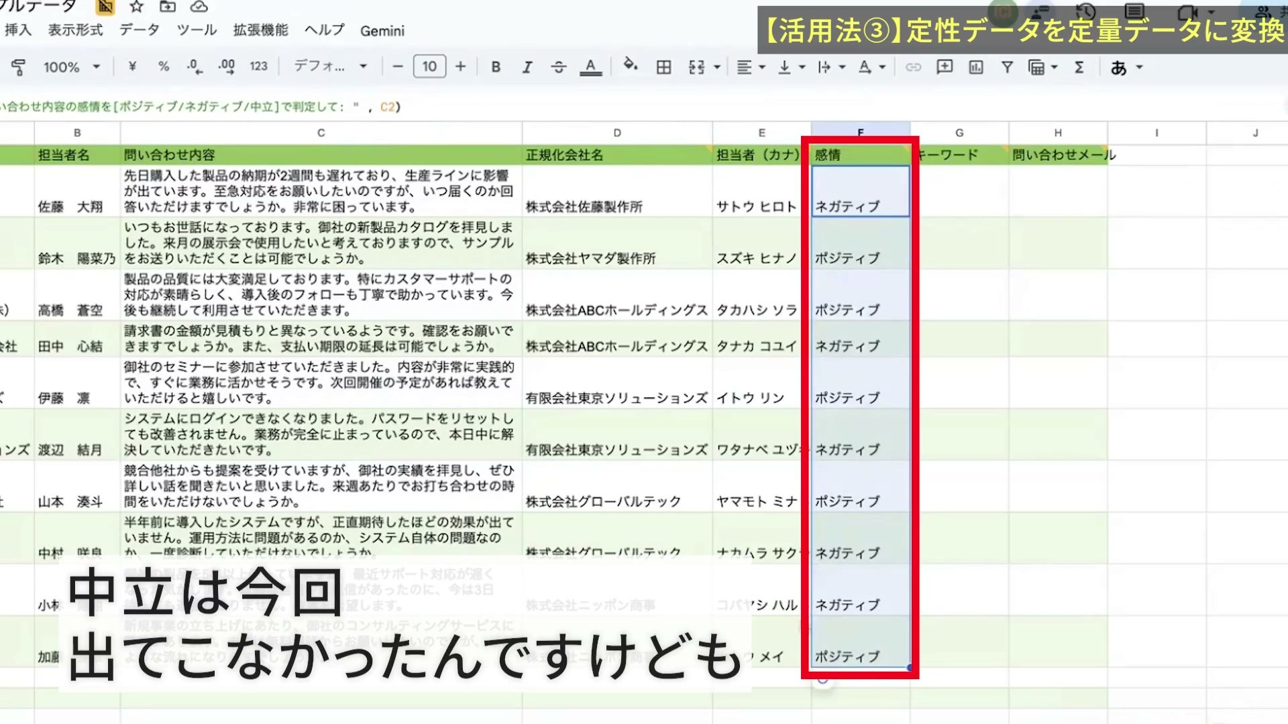1288x724 pixels.
Task: Click the vertical align icon
Action: click(784, 67)
